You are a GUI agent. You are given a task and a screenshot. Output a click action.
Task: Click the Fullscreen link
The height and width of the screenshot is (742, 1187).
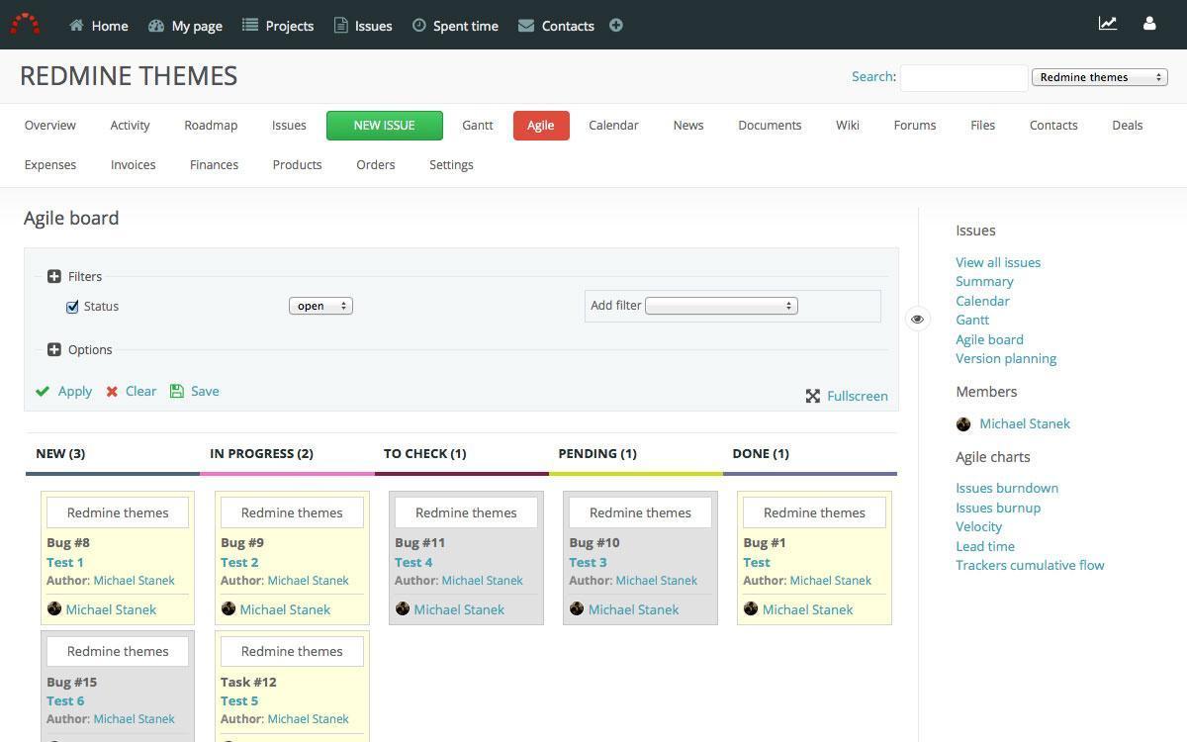[858, 396]
